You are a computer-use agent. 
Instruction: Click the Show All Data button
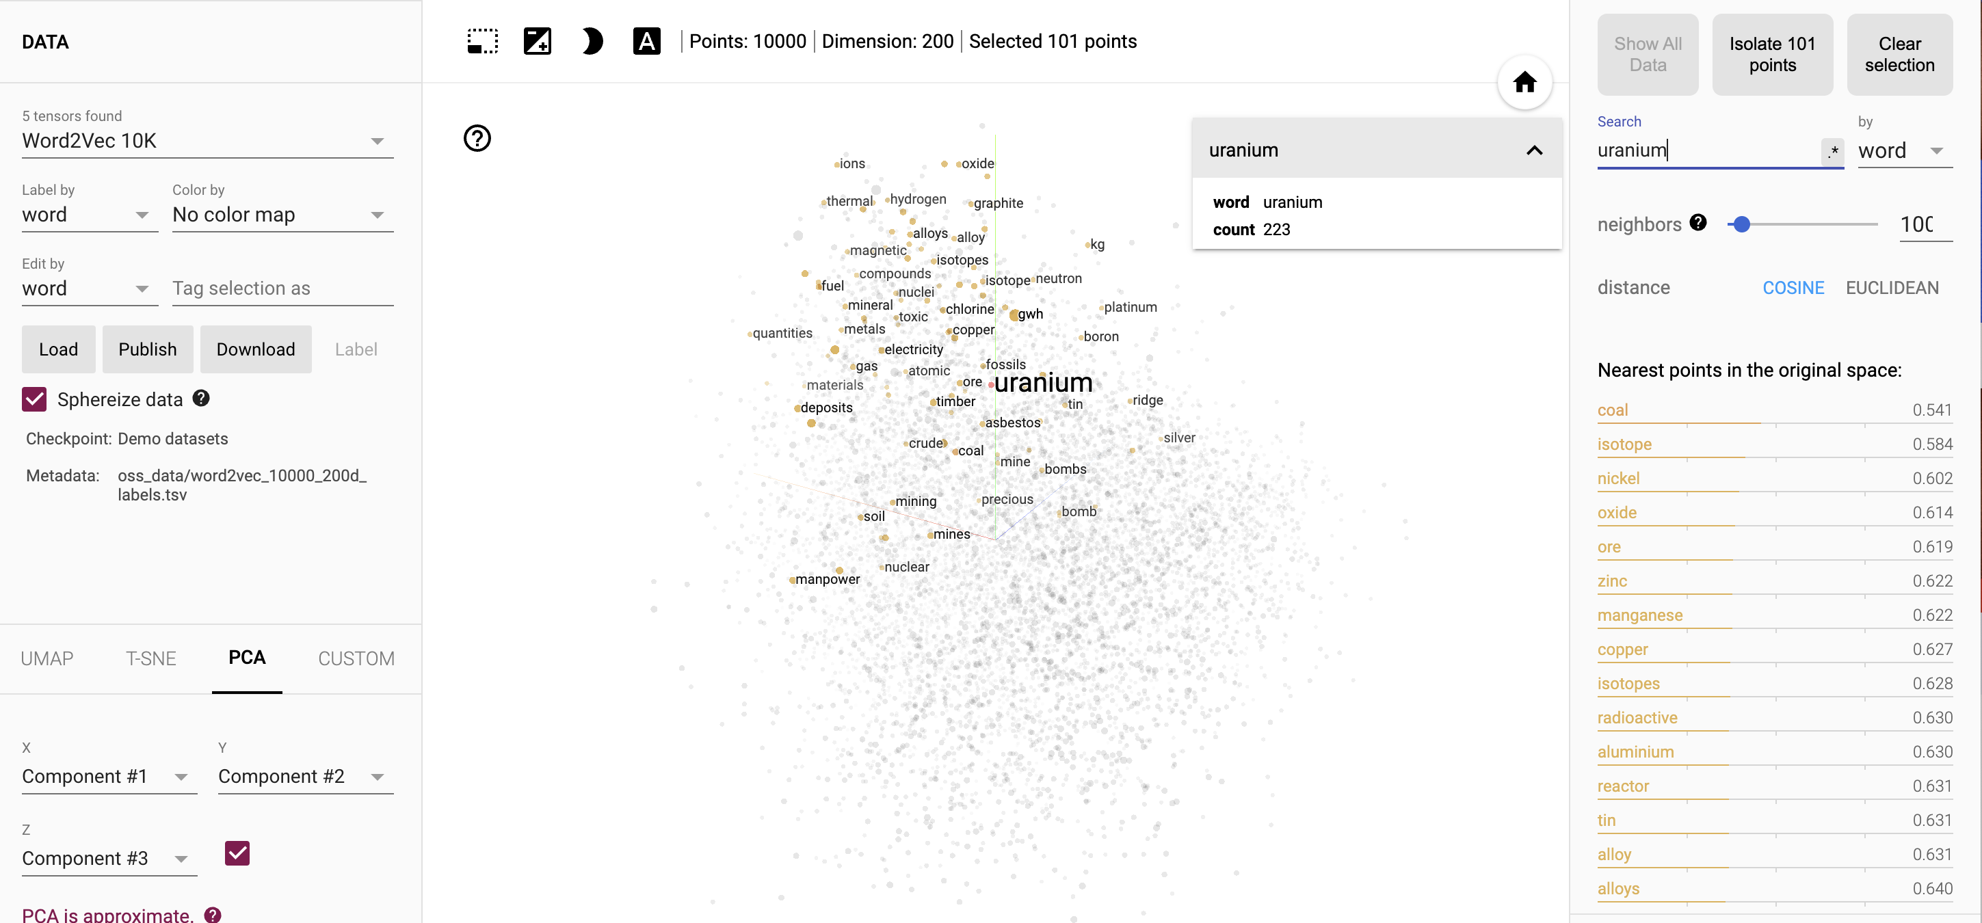[x=1647, y=53]
